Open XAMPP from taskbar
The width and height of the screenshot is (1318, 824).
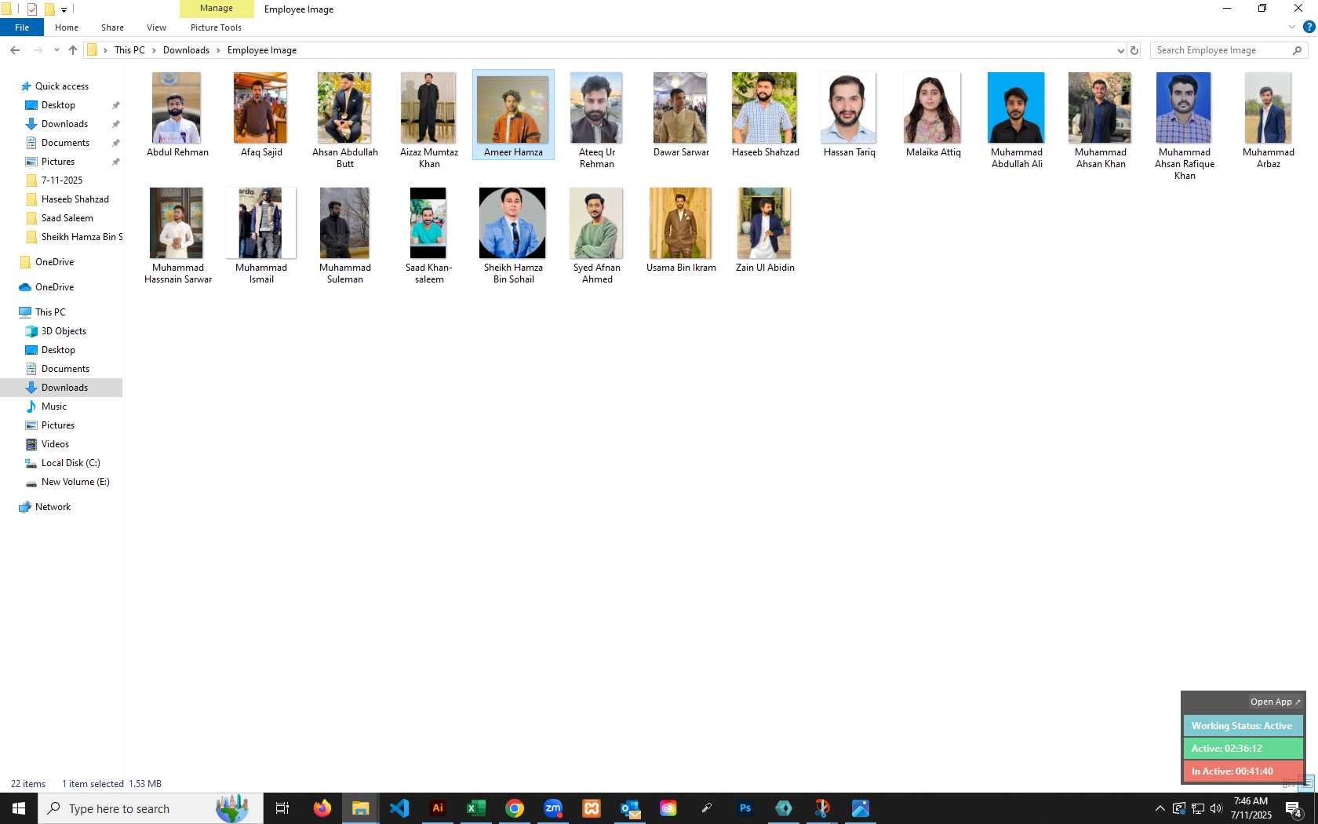coord(592,808)
